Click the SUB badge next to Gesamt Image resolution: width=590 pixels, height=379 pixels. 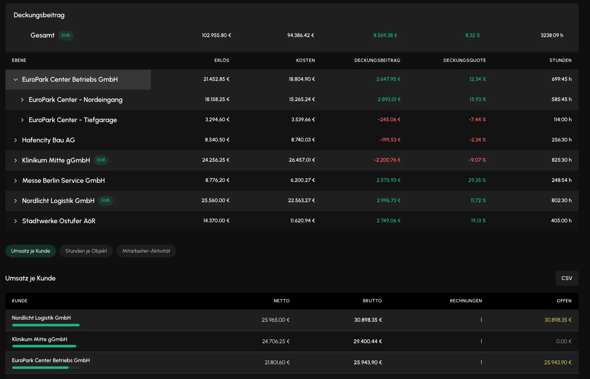click(x=66, y=35)
